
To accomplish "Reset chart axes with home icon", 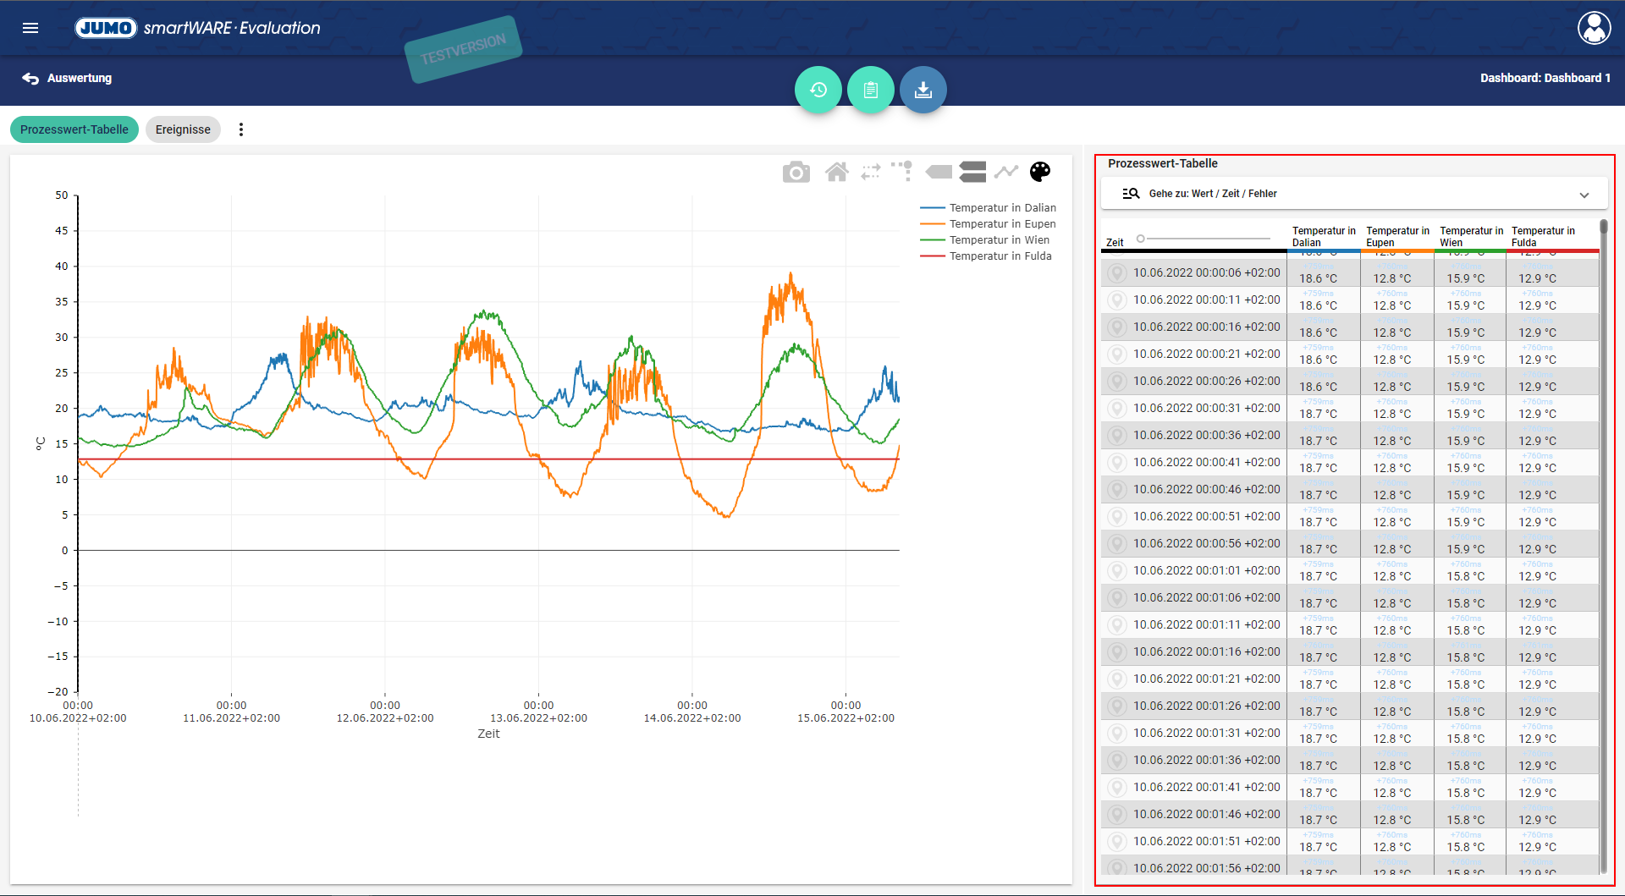I will pos(836,173).
